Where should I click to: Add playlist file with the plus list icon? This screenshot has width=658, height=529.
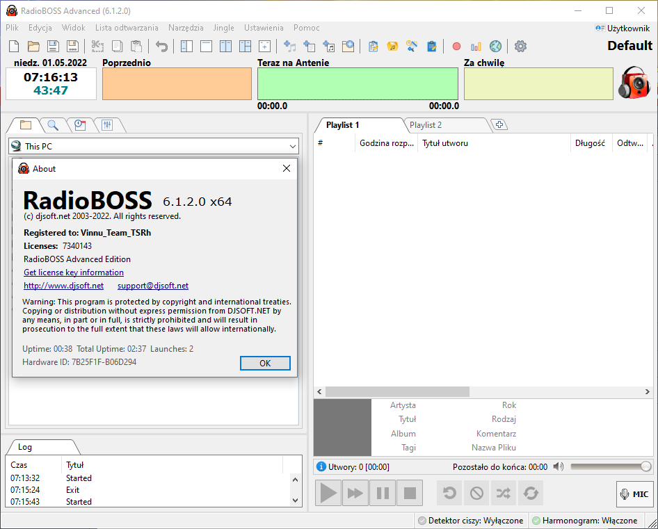(310, 46)
